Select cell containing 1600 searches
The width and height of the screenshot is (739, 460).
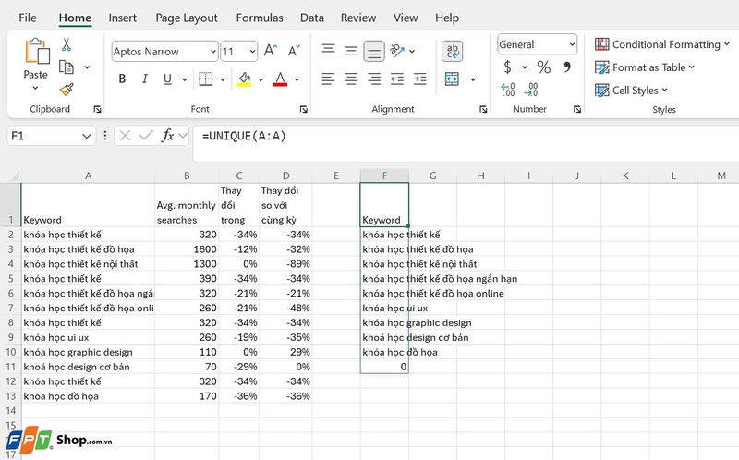point(187,249)
